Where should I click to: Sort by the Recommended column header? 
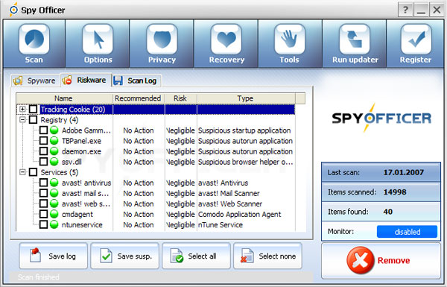click(139, 98)
